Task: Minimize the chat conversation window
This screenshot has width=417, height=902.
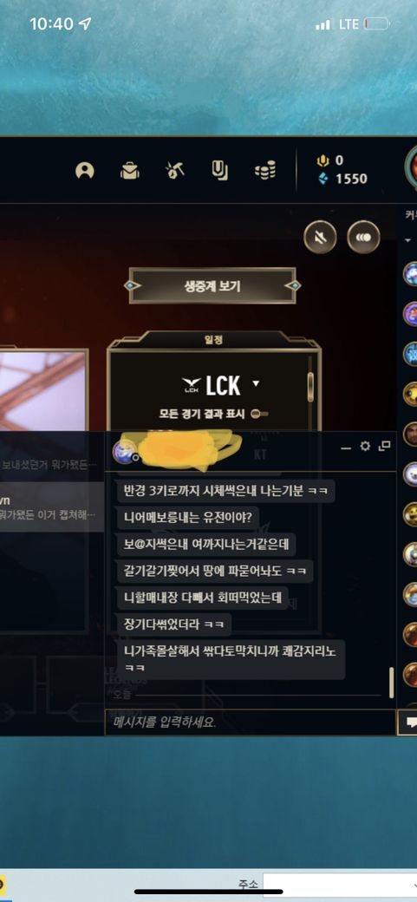Action: [346, 448]
